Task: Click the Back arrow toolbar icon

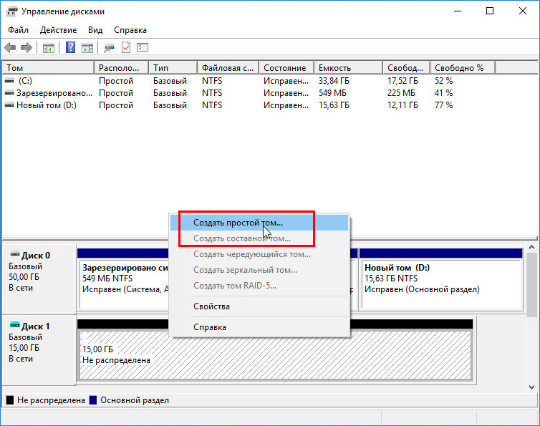Action: pyautogui.click(x=10, y=47)
